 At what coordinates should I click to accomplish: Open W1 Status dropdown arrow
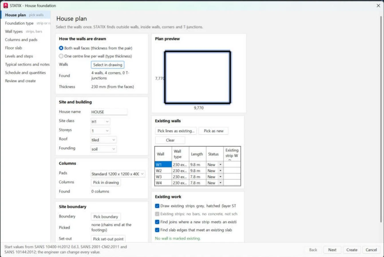coord(220,165)
